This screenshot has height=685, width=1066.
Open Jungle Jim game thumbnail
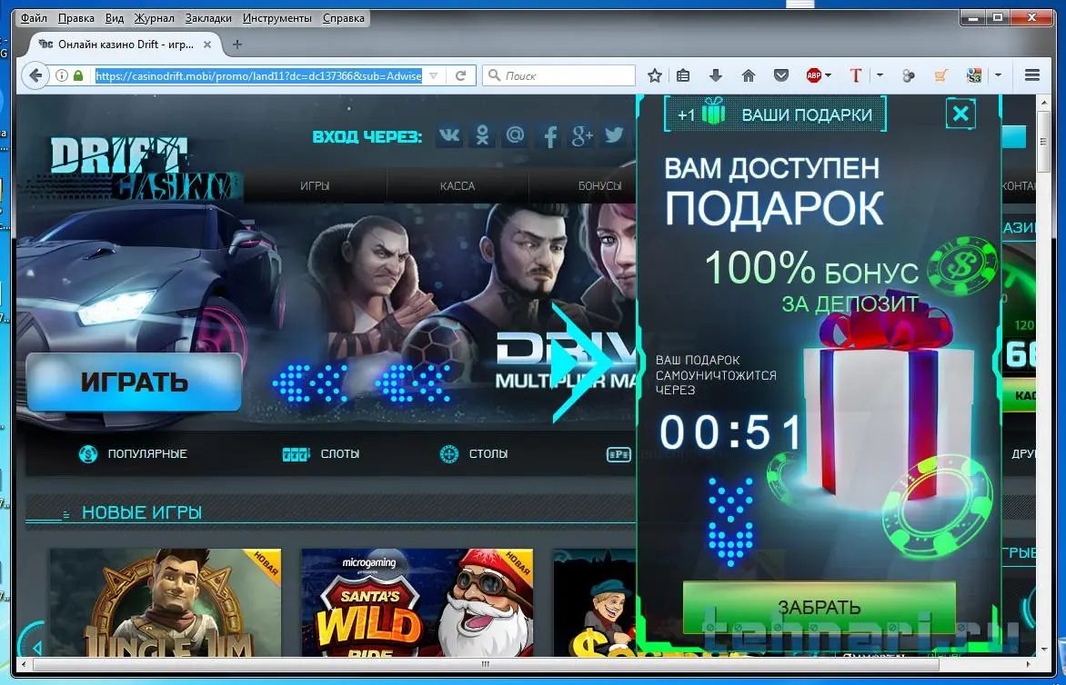point(165,602)
